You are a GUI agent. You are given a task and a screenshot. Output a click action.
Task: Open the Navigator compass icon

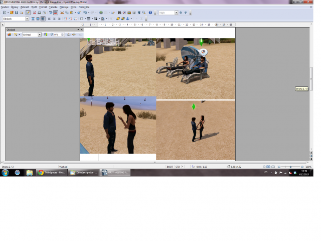(x=124, y=13)
